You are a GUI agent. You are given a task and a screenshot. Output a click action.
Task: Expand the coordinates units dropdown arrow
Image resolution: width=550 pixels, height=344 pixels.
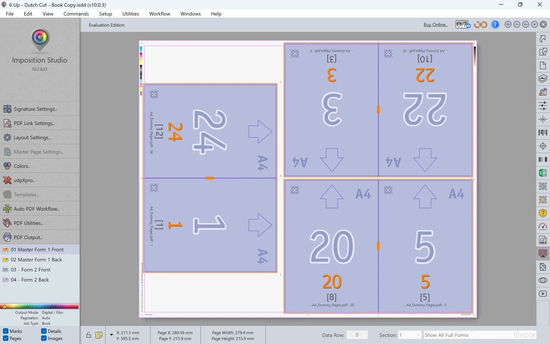[111, 335]
